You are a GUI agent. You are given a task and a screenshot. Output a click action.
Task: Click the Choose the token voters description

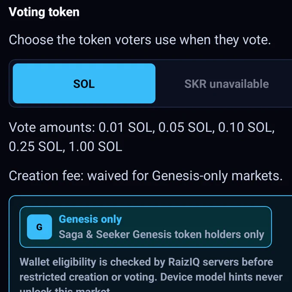point(140,40)
